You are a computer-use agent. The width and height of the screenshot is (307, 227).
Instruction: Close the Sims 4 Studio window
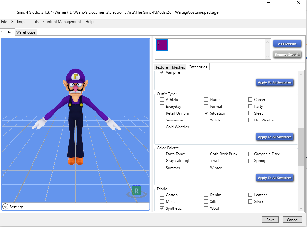tap(298, 2)
